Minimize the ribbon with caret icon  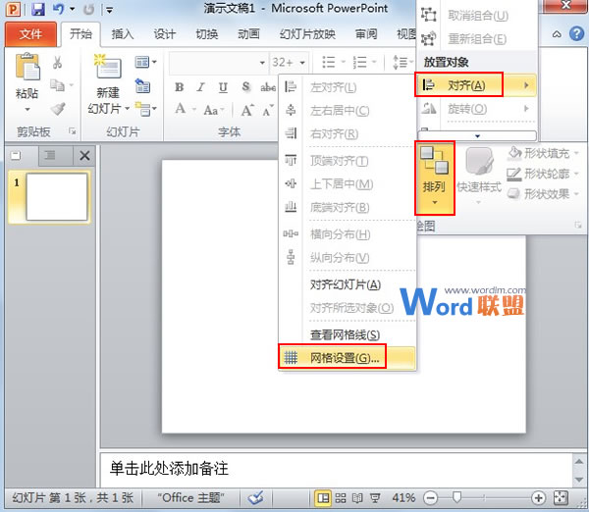557,34
